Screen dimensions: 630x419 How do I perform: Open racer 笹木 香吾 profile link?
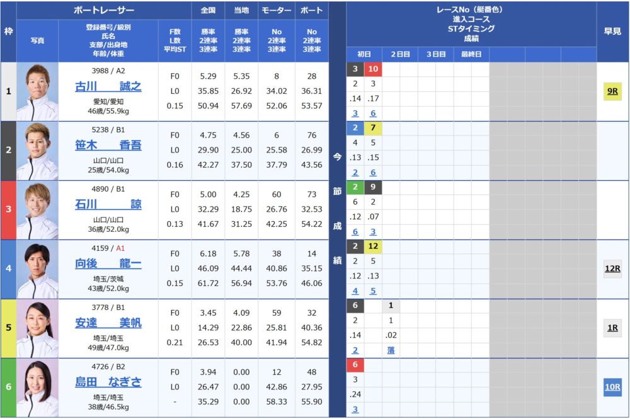pos(108,146)
